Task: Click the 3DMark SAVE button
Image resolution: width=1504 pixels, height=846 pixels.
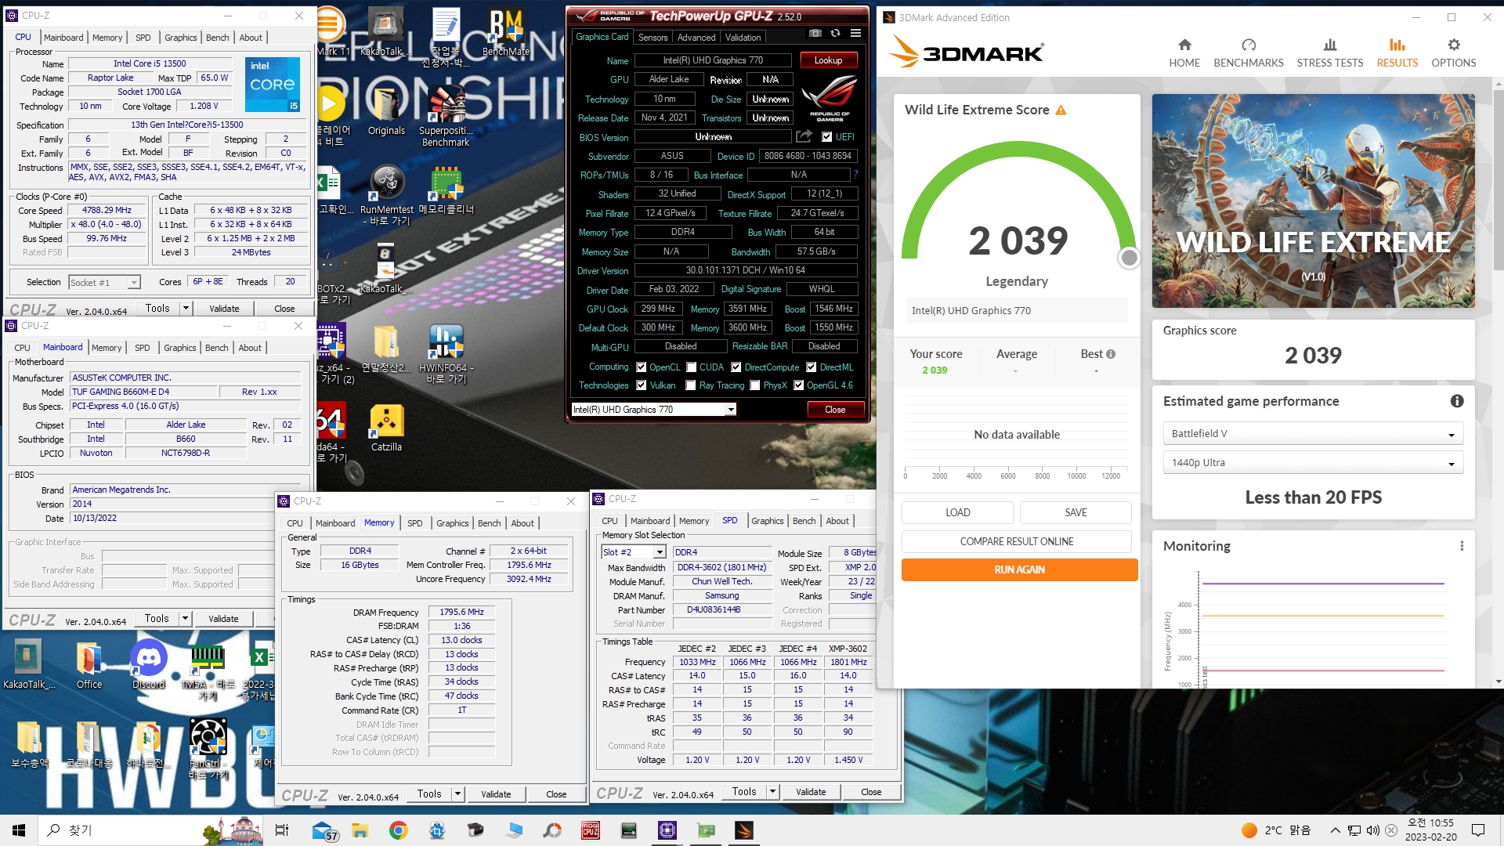Action: [1076, 512]
